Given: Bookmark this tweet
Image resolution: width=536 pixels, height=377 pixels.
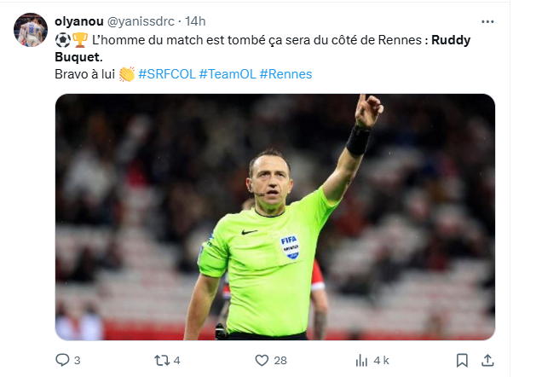Looking at the screenshot, I should [462, 360].
